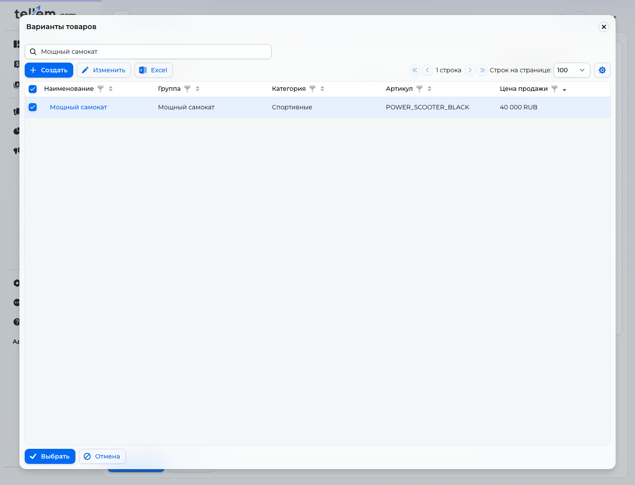Sort by Категория column arrows
The width and height of the screenshot is (635, 485).
tap(322, 89)
